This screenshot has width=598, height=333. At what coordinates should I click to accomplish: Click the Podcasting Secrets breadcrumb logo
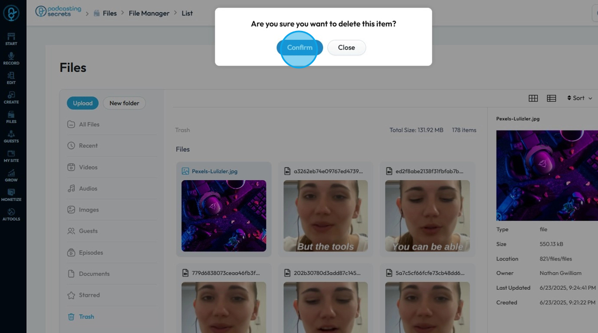[58, 11]
